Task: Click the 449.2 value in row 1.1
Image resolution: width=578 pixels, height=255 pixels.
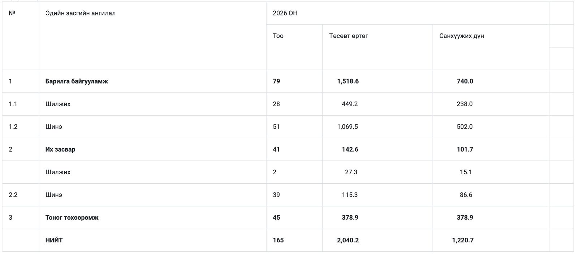Action: pyautogui.click(x=350, y=104)
